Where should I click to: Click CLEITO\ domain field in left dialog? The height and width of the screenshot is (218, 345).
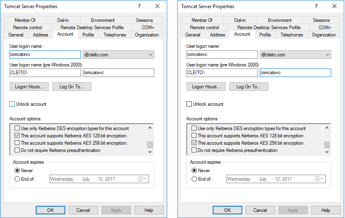pyautogui.click(x=45, y=73)
